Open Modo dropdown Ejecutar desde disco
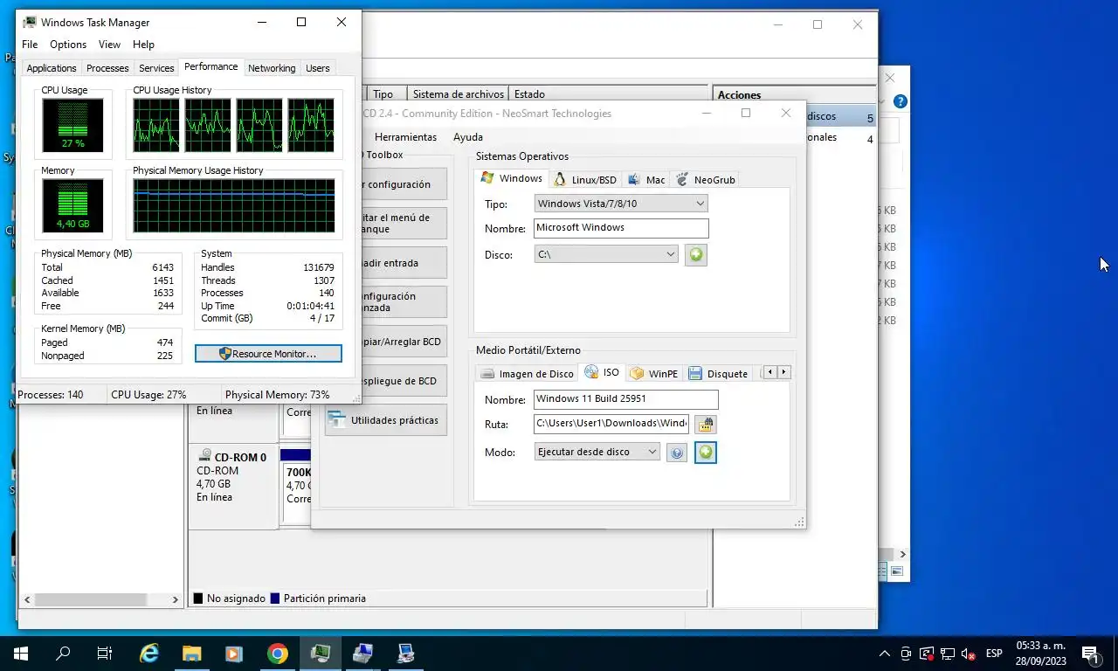 (597, 452)
